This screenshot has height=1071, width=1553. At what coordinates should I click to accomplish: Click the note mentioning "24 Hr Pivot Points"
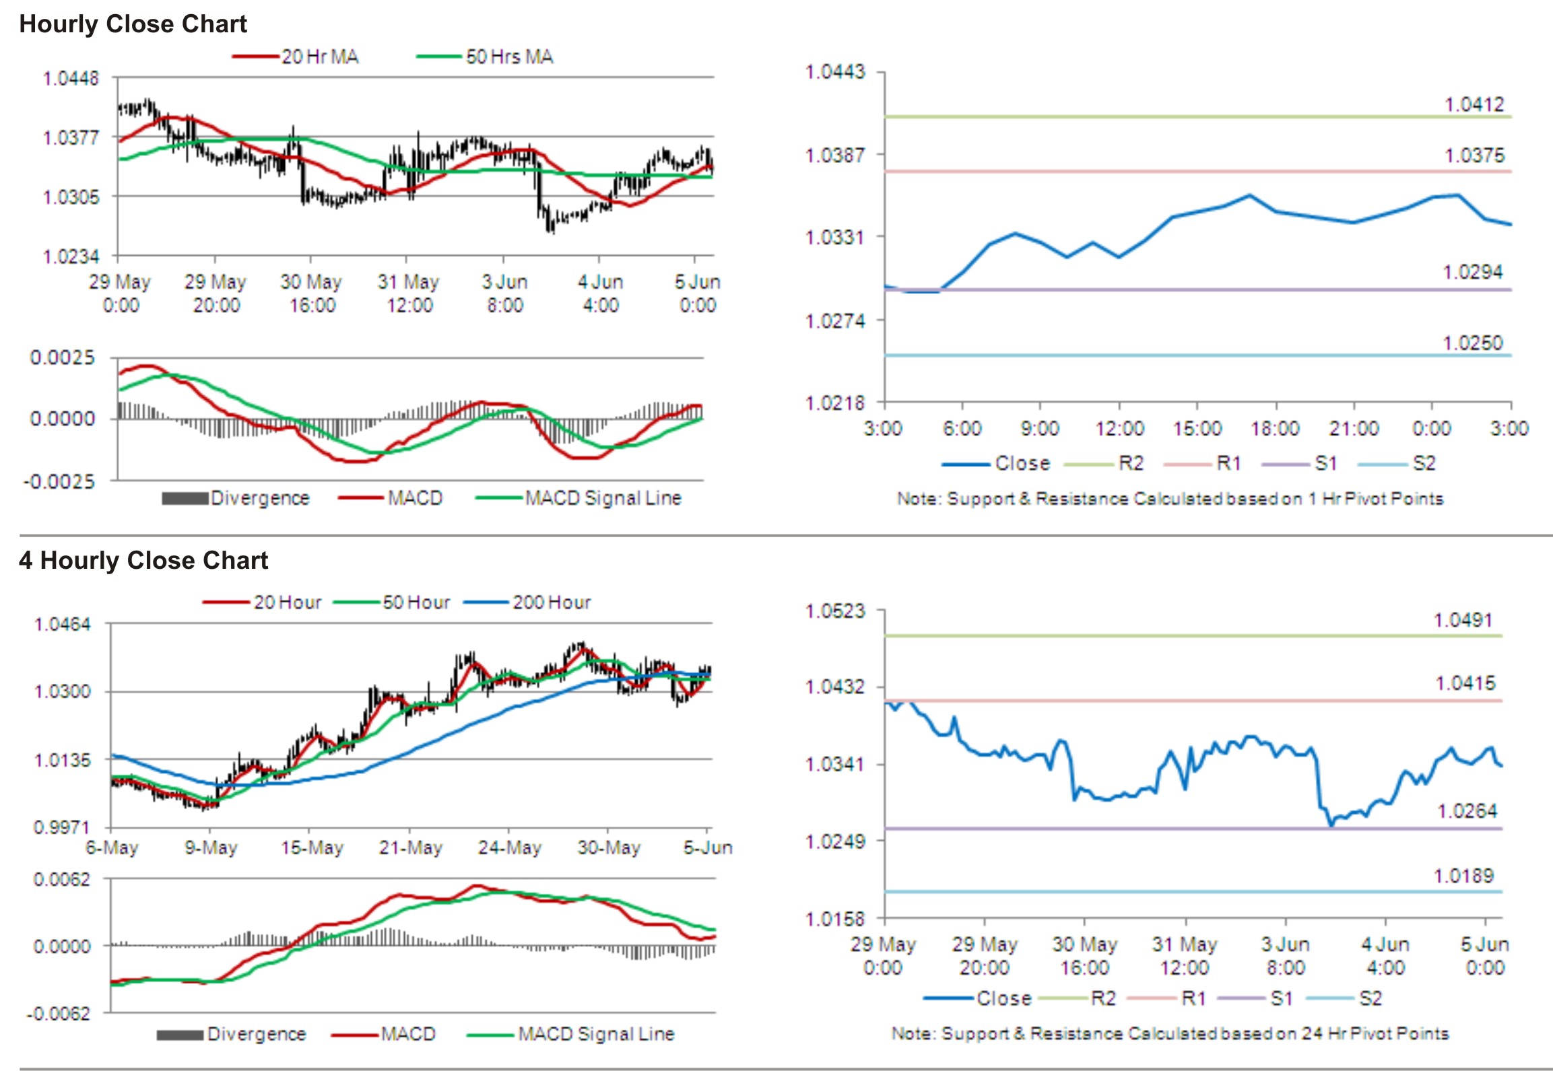click(x=1170, y=1033)
